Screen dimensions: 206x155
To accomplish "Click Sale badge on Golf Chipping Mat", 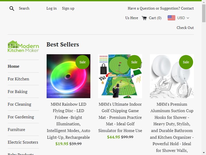I will click(x=134, y=62).
